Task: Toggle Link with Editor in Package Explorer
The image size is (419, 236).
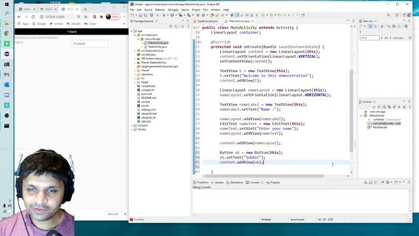Action: click(x=176, y=26)
